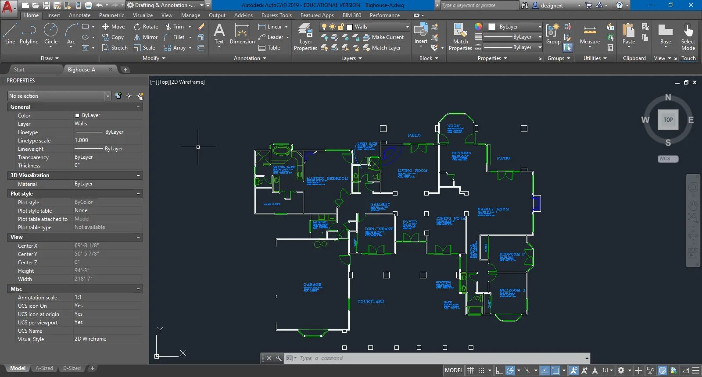Toggle isometric drafting in status bar
This screenshot has width=702, height=377.
coord(527,370)
